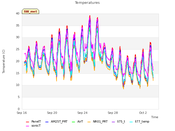This screenshot has height=131, width=175.
Task: Click the Sep 24 x-axis tick label
Action: tap(83, 113)
